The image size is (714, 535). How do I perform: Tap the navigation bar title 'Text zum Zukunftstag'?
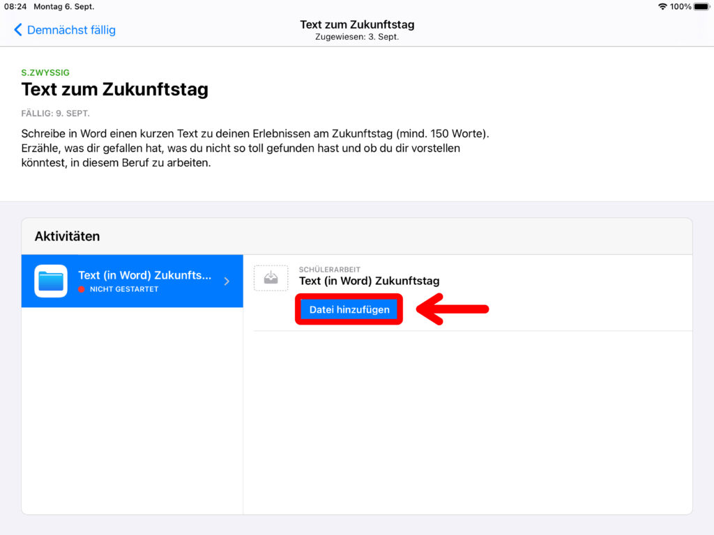point(357,25)
